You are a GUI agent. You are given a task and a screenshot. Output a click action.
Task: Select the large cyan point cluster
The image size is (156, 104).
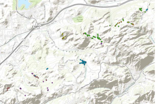click(x=83, y=62)
